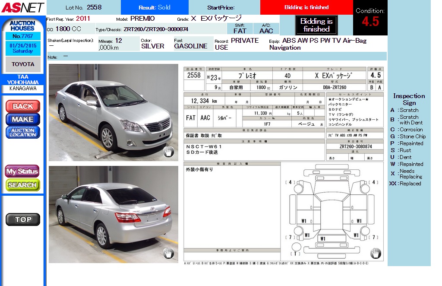Image resolution: width=442 pixels, height=286 pixels.
Task: Jump to page TOP button
Action: [23, 219]
